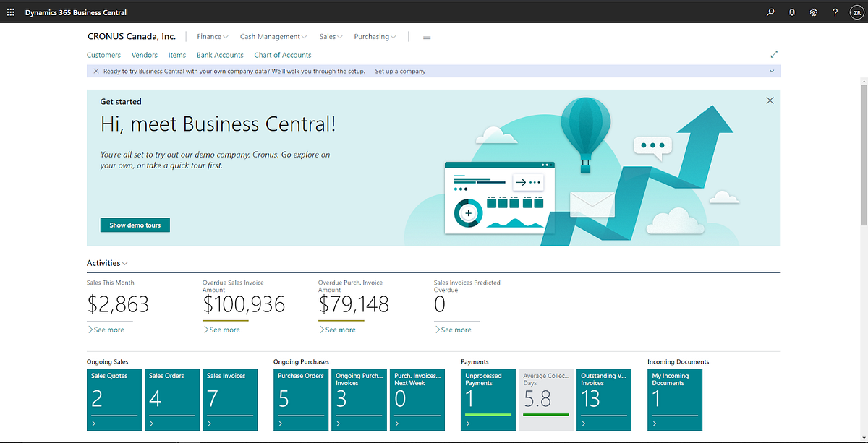868x443 pixels.
Task: Open settings via the gear icon
Action: pyautogui.click(x=813, y=12)
